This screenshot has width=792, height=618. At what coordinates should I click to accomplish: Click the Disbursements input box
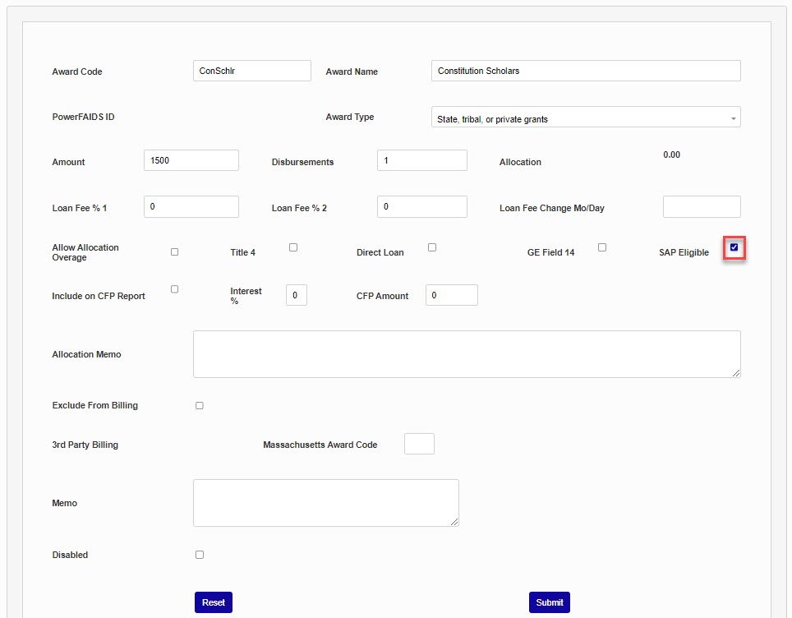click(421, 161)
